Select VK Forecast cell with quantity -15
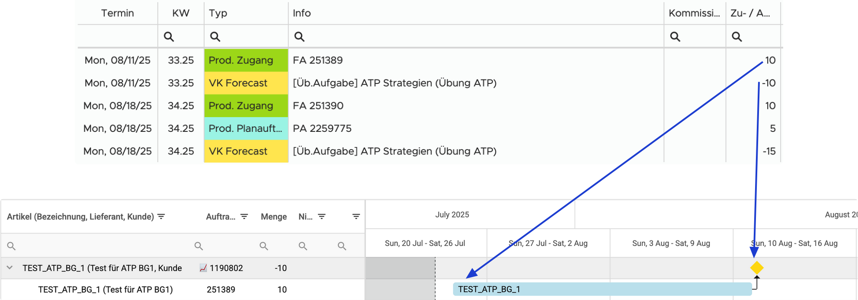 coord(246,151)
